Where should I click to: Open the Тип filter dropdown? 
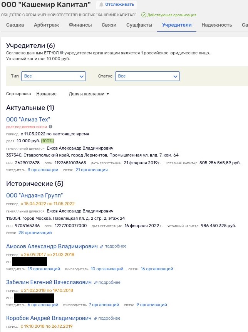click(54, 76)
